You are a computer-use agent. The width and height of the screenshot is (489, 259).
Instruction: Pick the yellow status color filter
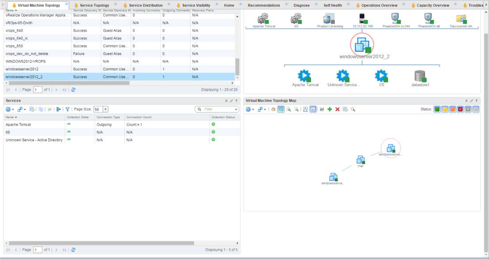(x=444, y=109)
